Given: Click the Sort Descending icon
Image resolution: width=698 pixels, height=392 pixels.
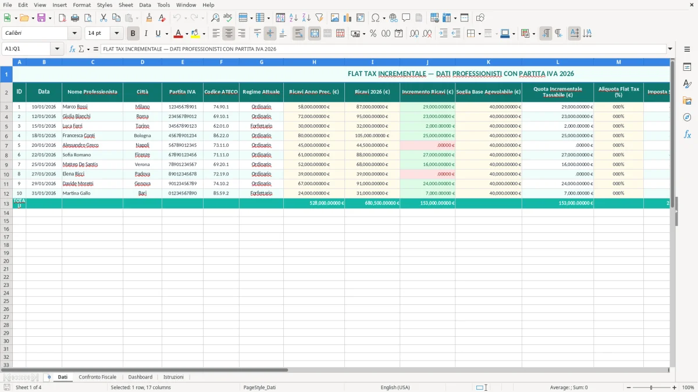Looking at the screenshot, I should click(306, 18).
